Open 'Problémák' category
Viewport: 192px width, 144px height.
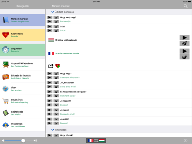[x=23, y=125]
